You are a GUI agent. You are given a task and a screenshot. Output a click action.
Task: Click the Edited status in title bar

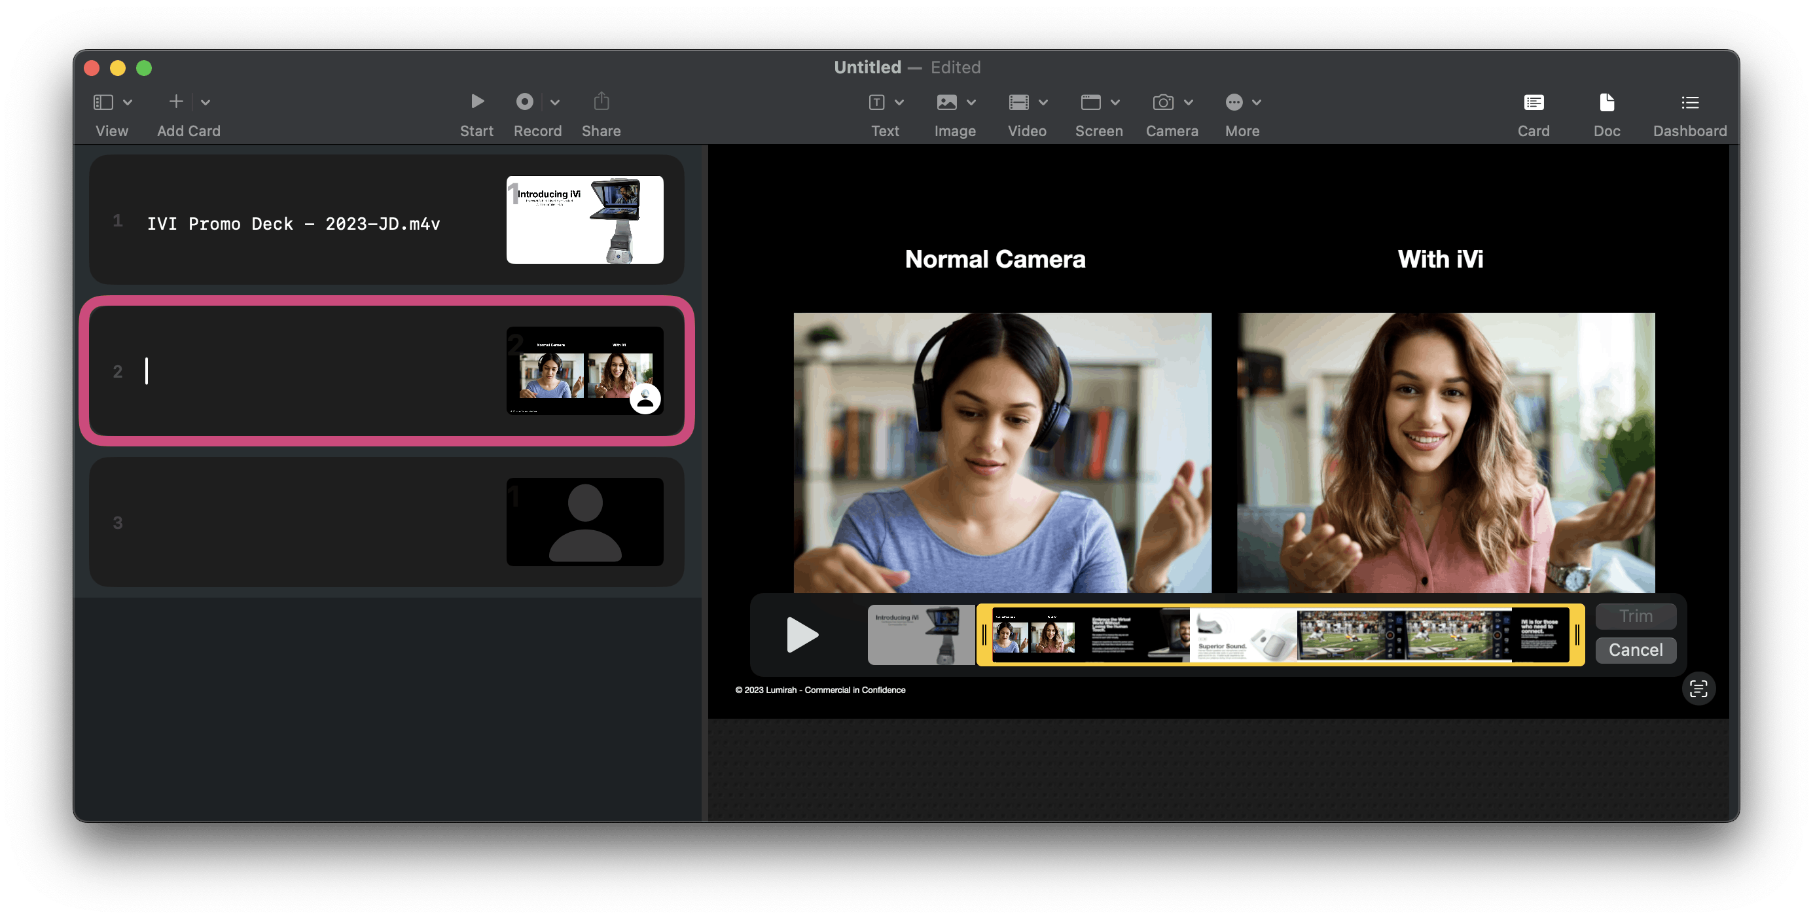point(955,67)
